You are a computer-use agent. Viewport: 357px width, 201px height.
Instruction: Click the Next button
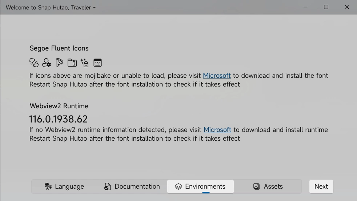click(321, 186)
